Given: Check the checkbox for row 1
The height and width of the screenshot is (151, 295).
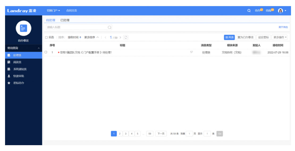Looking at the screenshot, I should [x=46, y=52].
